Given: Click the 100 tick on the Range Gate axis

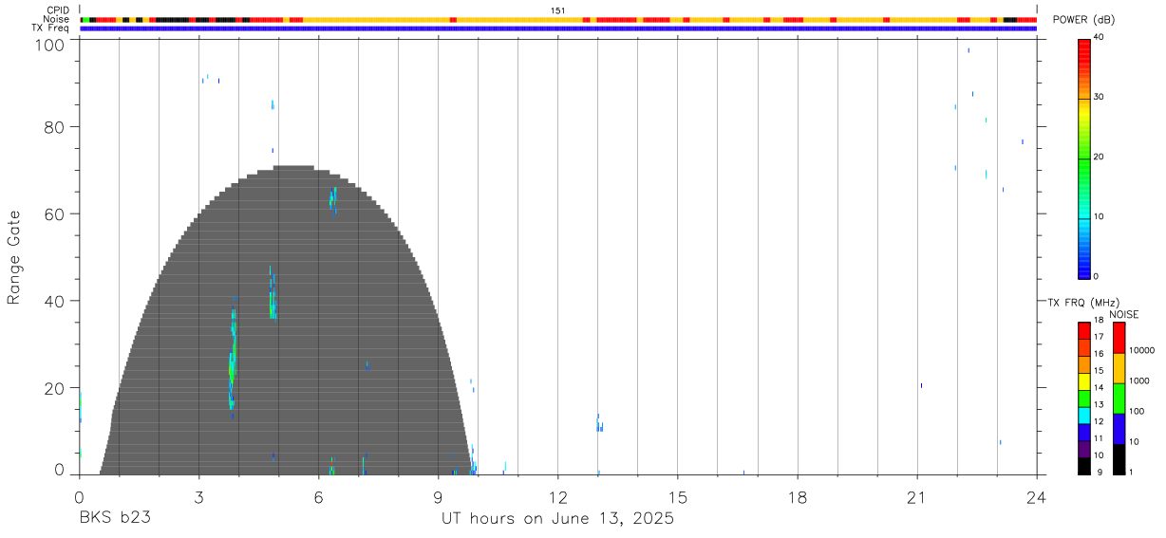Looking at the screenshot, I should click(49, 45).
